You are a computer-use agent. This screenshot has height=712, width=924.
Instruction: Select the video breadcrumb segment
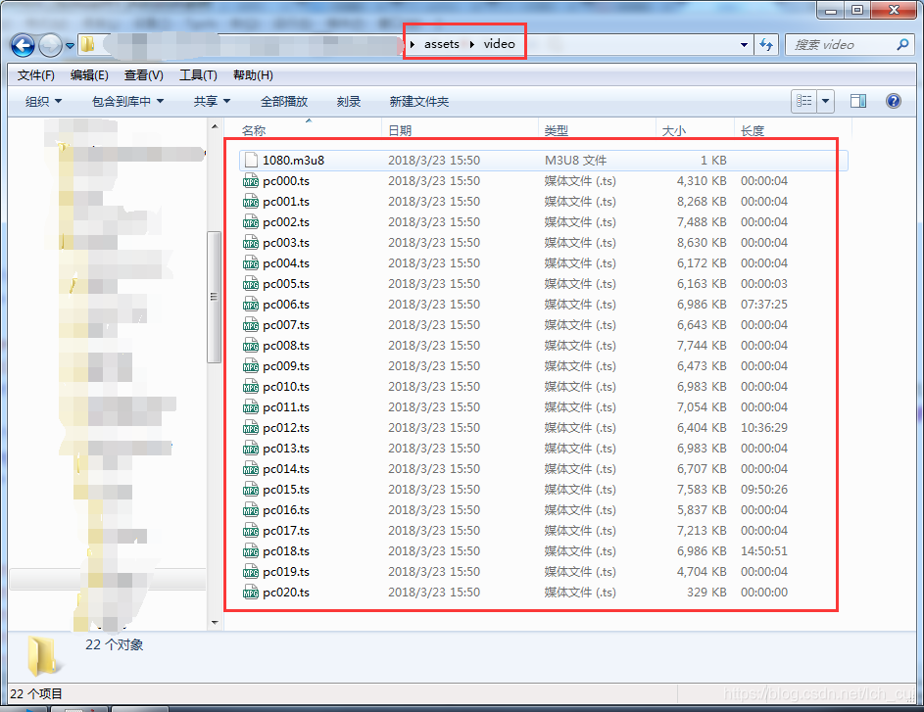click(x=499, y=44)
